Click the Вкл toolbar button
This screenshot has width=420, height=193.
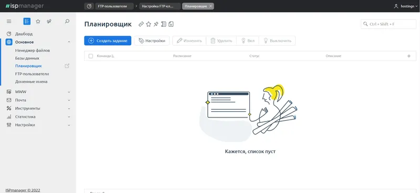pos(248,41)
